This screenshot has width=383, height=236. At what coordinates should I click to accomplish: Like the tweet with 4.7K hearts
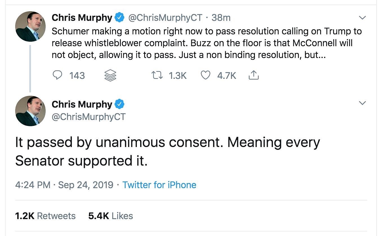click(205, 75)
